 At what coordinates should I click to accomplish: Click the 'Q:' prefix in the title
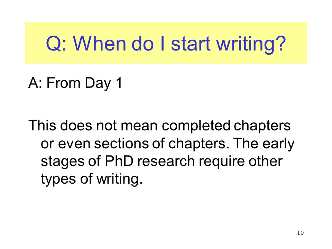(56, 44)
